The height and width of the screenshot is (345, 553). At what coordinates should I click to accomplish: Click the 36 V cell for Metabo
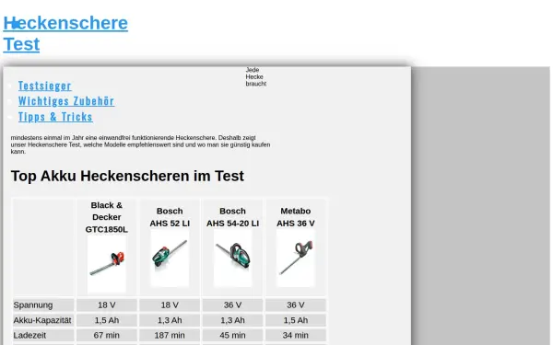pos(296,305)
